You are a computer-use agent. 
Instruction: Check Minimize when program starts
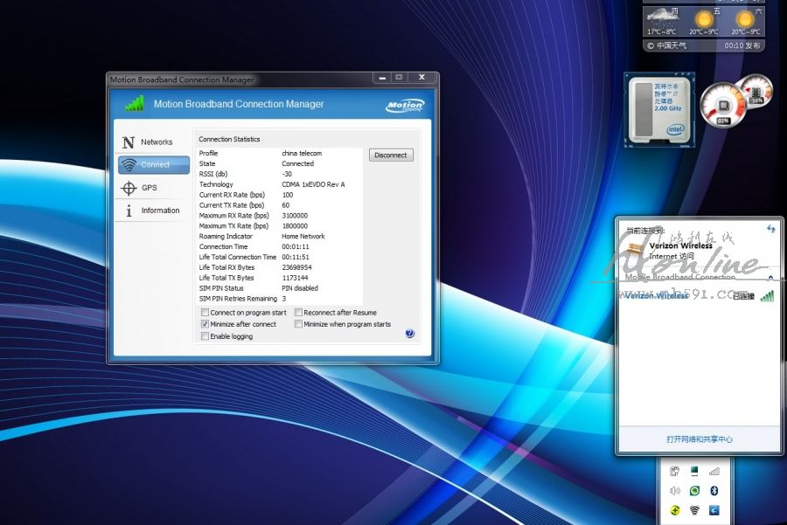coord(299,324)
